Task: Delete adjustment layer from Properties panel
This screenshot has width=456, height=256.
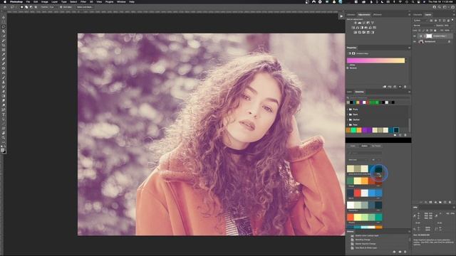Action: click(405, 87)
